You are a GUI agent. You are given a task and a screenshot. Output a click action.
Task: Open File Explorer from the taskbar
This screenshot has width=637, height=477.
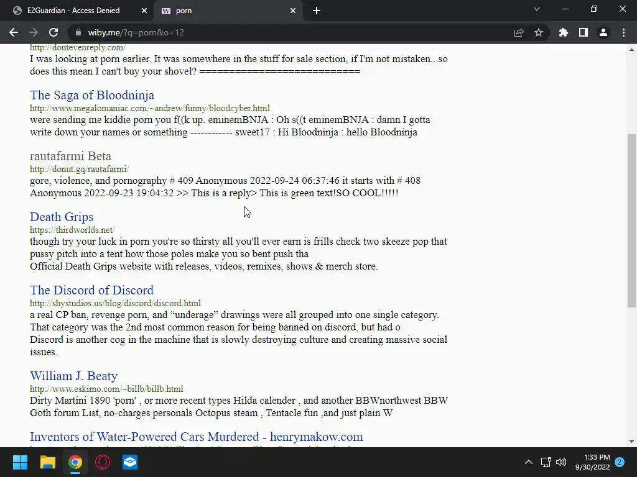pyautogui.click(x=47, y=462)
